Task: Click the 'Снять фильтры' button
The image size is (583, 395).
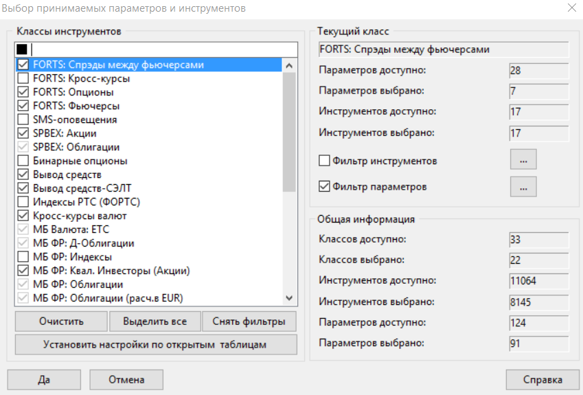Action: pyautogui.click(x=249, y=321)
